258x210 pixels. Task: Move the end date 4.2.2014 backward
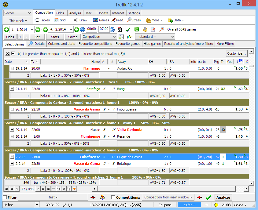45,30
